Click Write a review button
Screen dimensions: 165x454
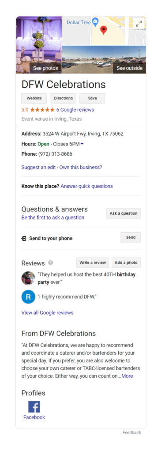coord(93,262)
